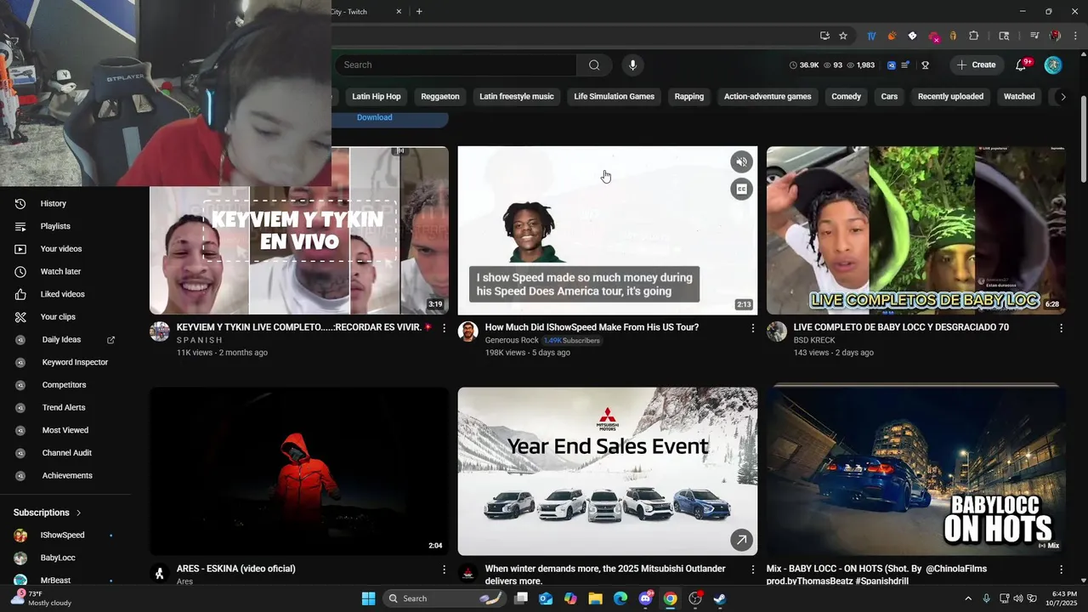
Task: Open the Windows Start menu
Action: [368, 598]
